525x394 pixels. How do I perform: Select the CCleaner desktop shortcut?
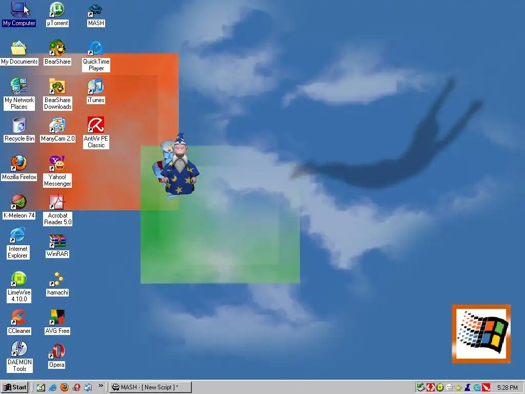tap(19, 322)
